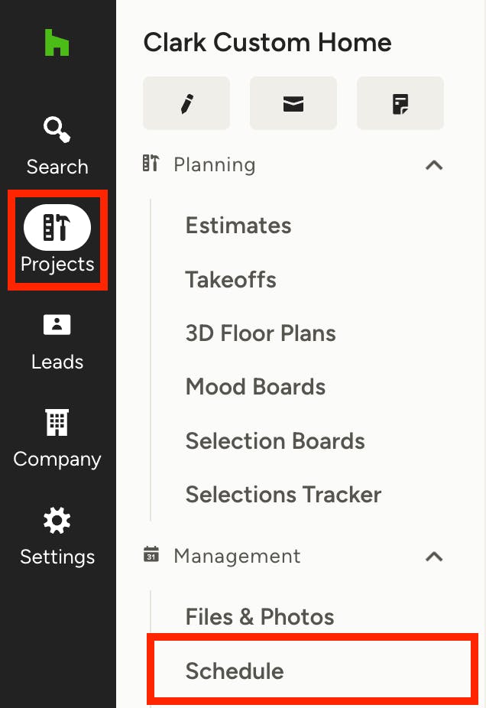Select Schedule under Management
The image size is (486, 708).
click(235, 671)
